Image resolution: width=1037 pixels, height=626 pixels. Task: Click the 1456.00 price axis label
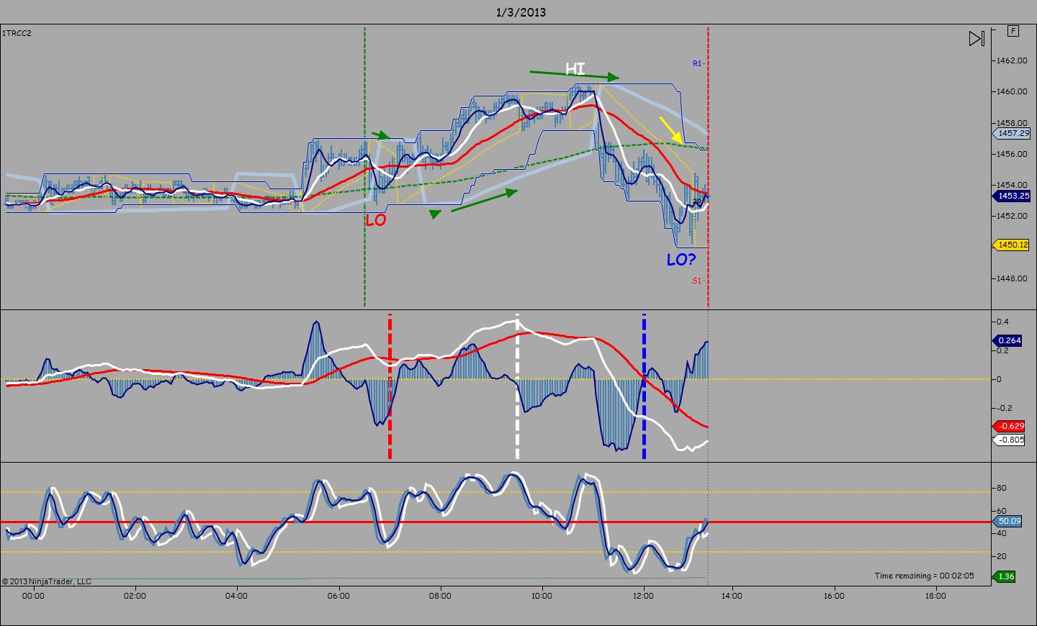pyautogui.click(x=1013, y=154)
